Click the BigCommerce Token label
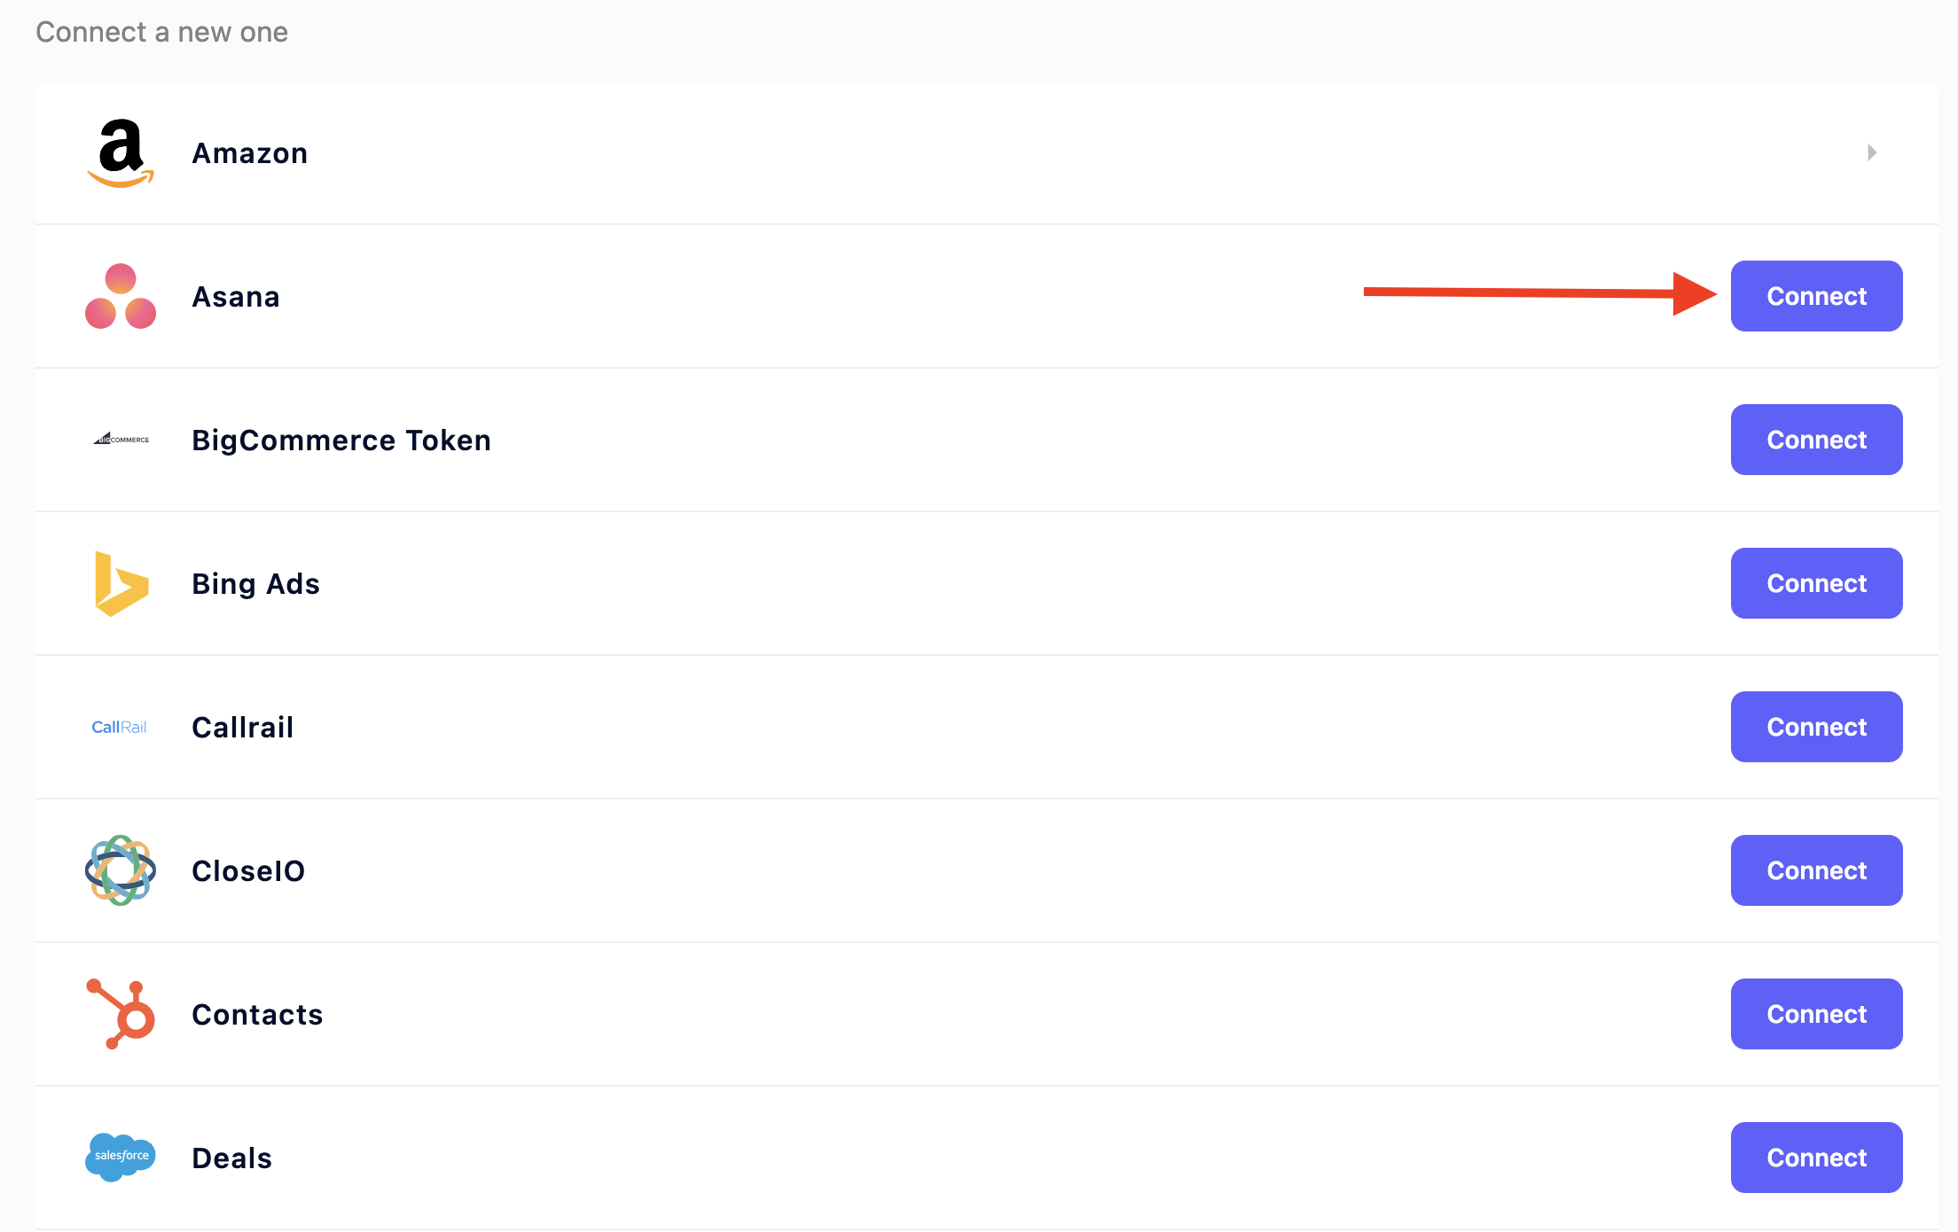 341,441
